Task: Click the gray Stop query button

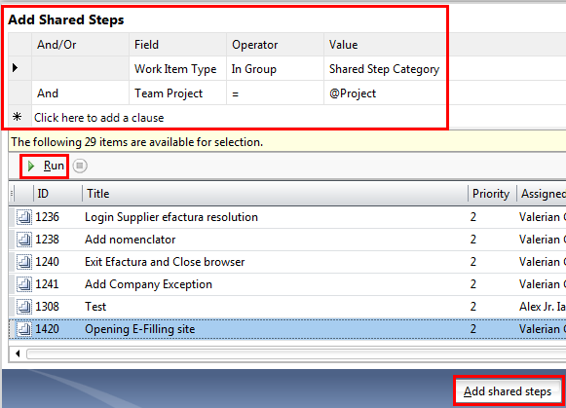Action: [80, 166]
